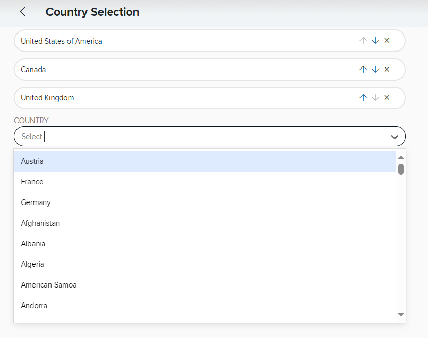
Task: Go back using the header arrow
Action: pyautogui.click(x=23, y=12)
